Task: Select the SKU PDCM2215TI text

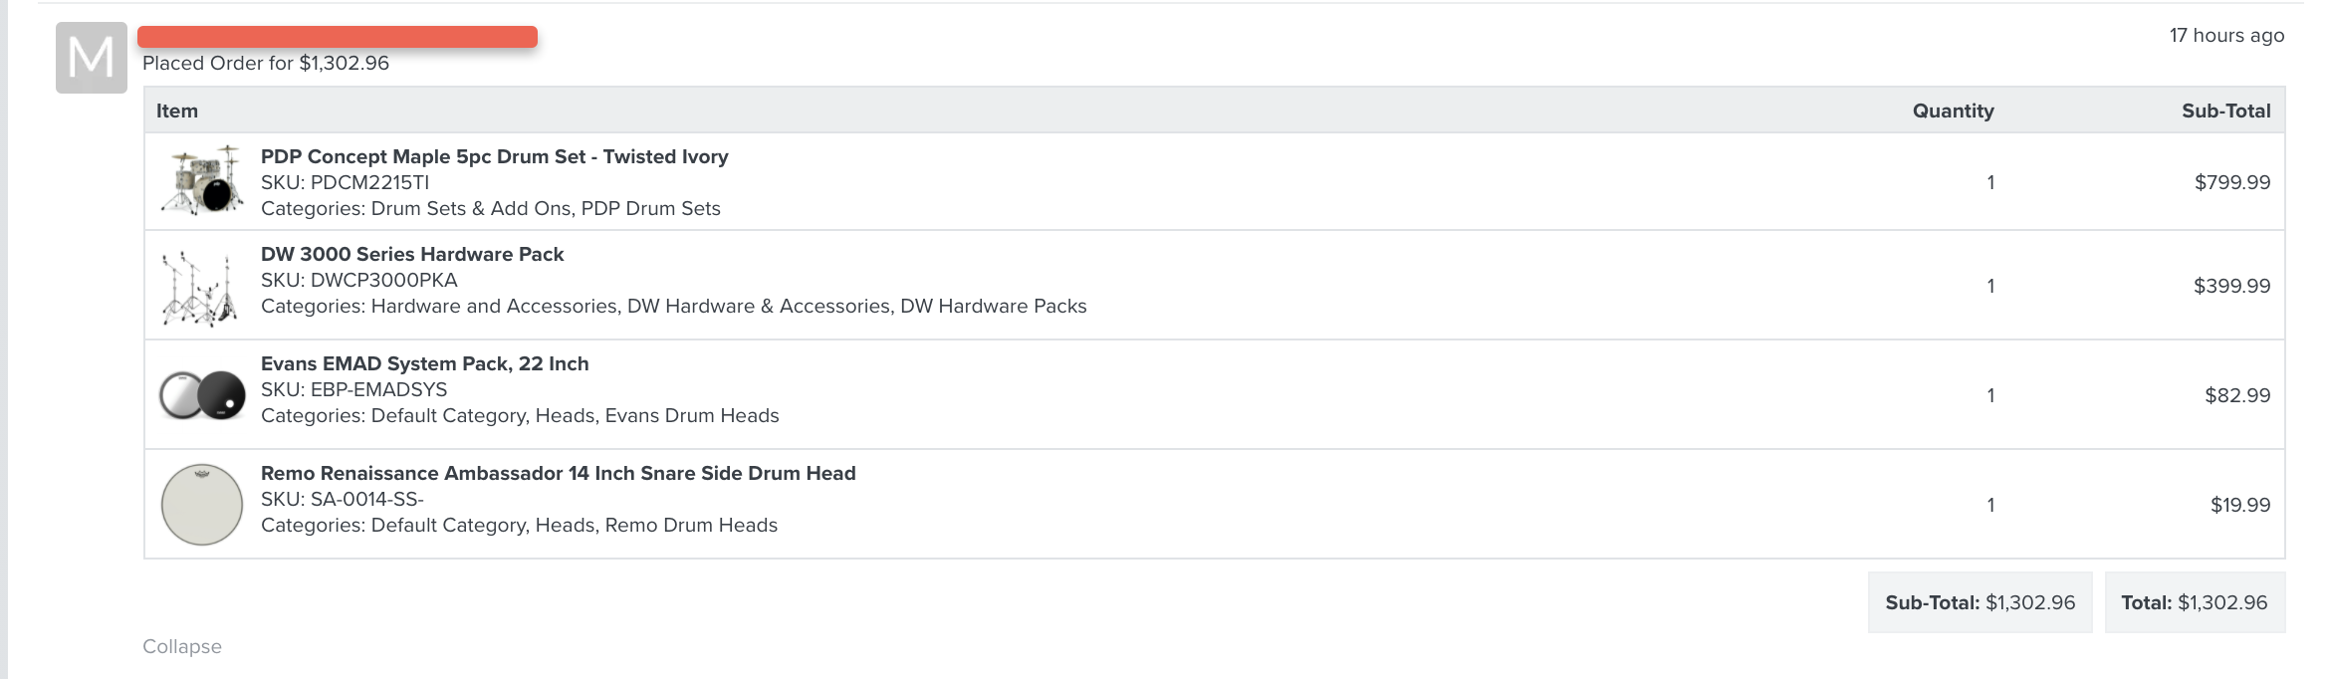Action: point(346,182)
